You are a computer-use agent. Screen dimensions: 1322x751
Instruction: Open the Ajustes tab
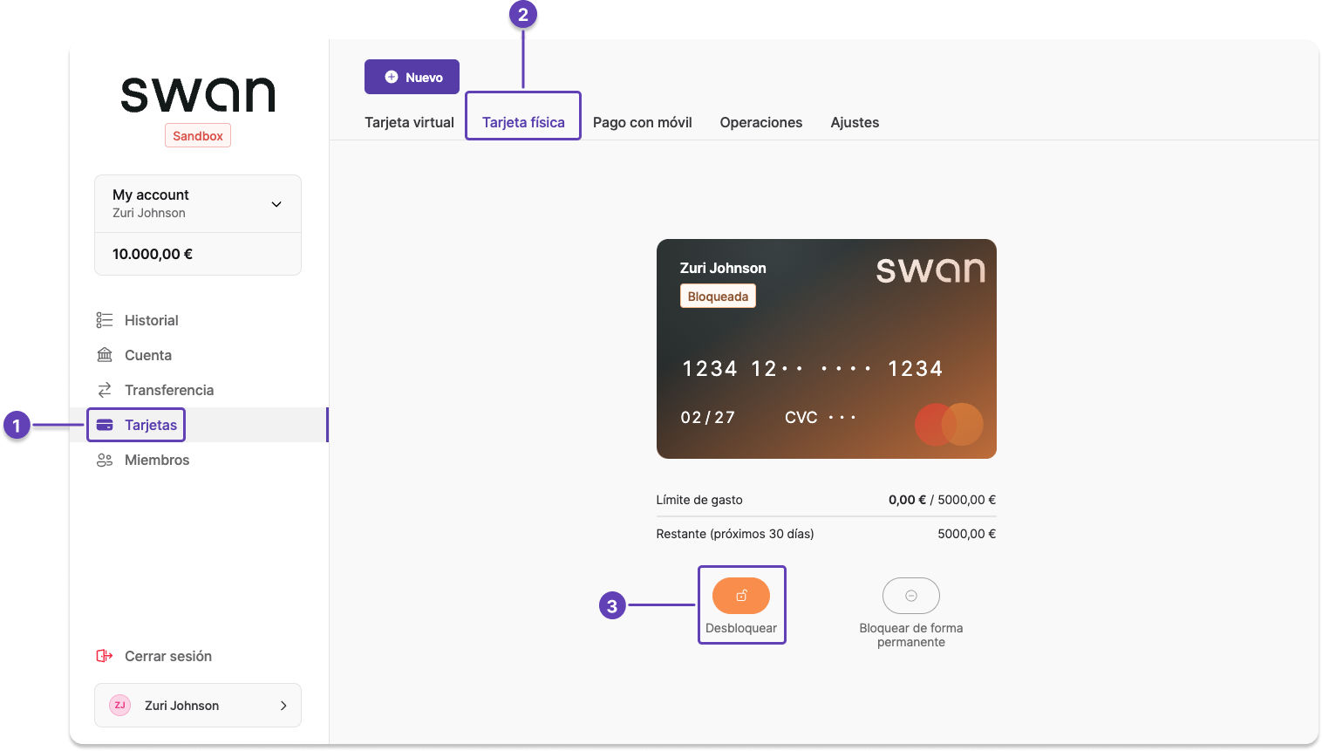click(855, 122)
